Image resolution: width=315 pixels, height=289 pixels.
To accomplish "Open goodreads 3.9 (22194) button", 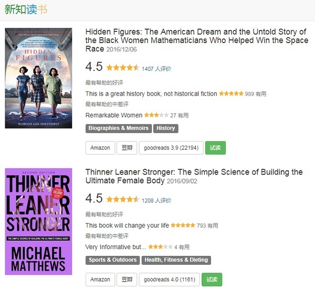I will point(171,148).
